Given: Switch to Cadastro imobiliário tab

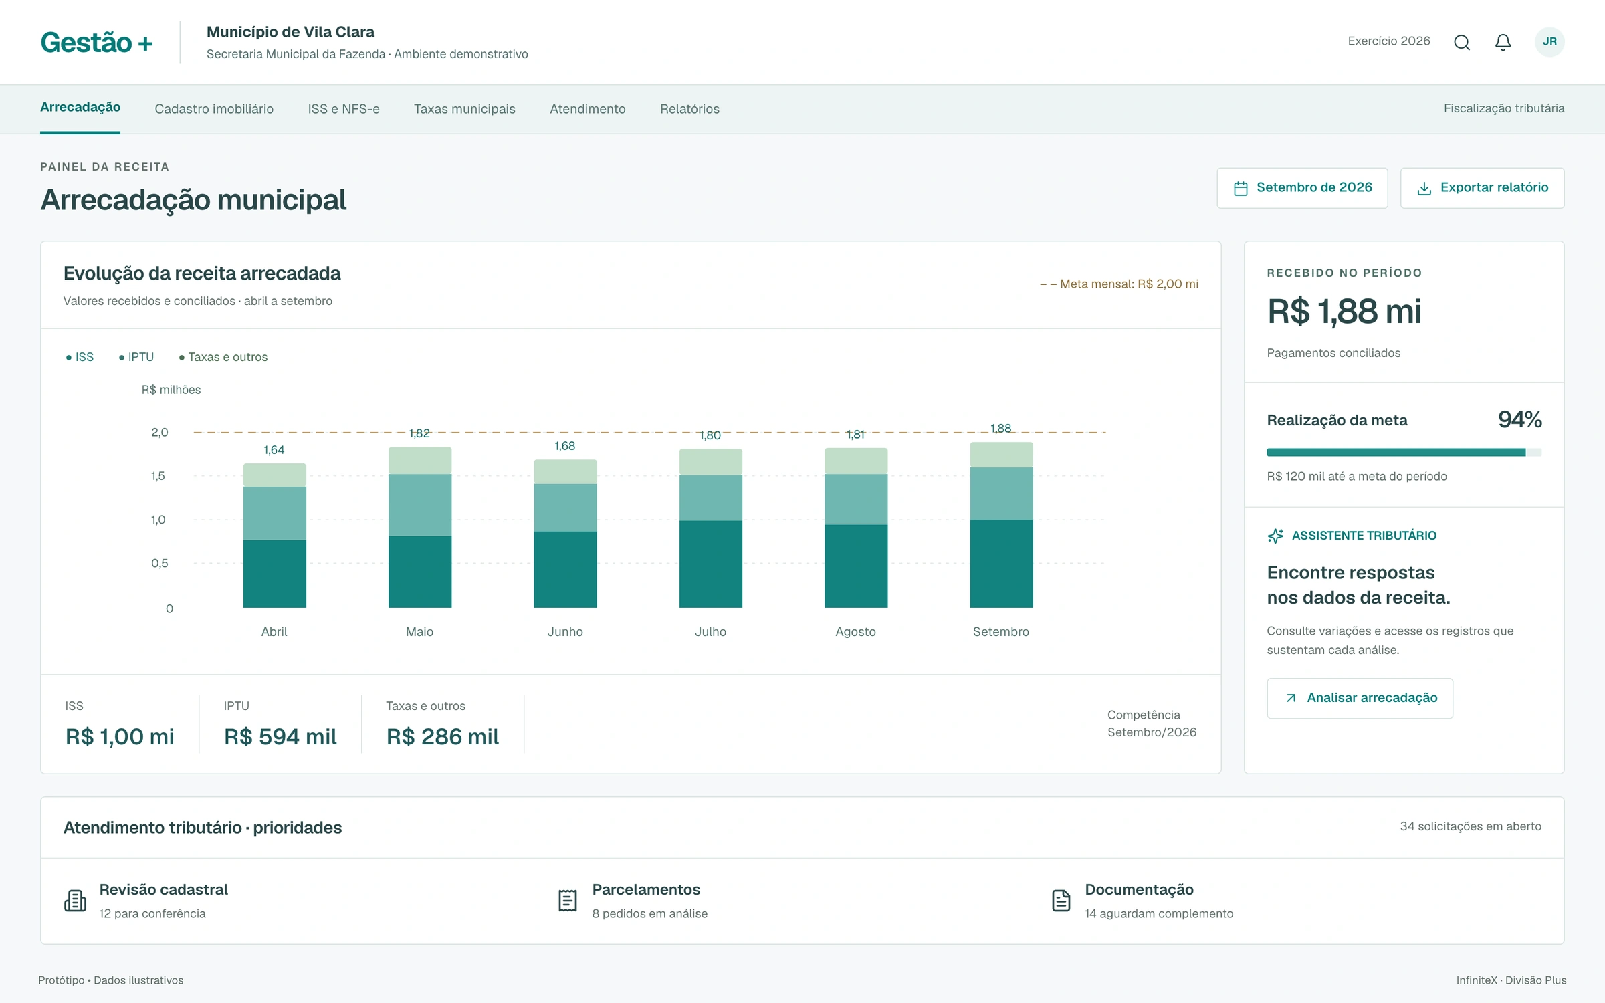Looking at the screenshot, I should (214, 109).
